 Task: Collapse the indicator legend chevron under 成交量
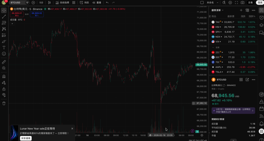(x=12, y=24)
